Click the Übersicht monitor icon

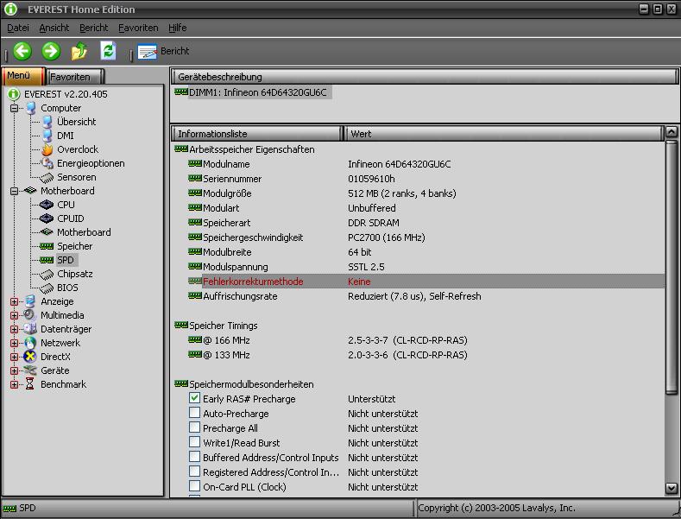pyautogui.click(x=47, y=122)
